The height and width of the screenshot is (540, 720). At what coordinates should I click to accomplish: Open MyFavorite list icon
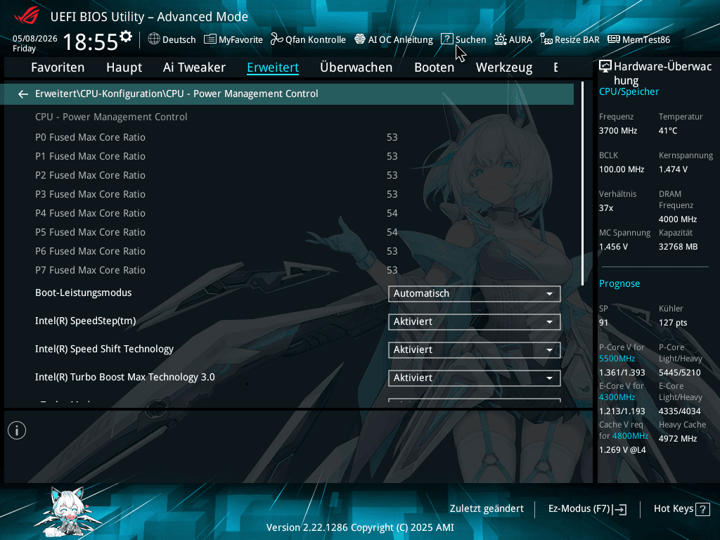click(x=210, y=39)
